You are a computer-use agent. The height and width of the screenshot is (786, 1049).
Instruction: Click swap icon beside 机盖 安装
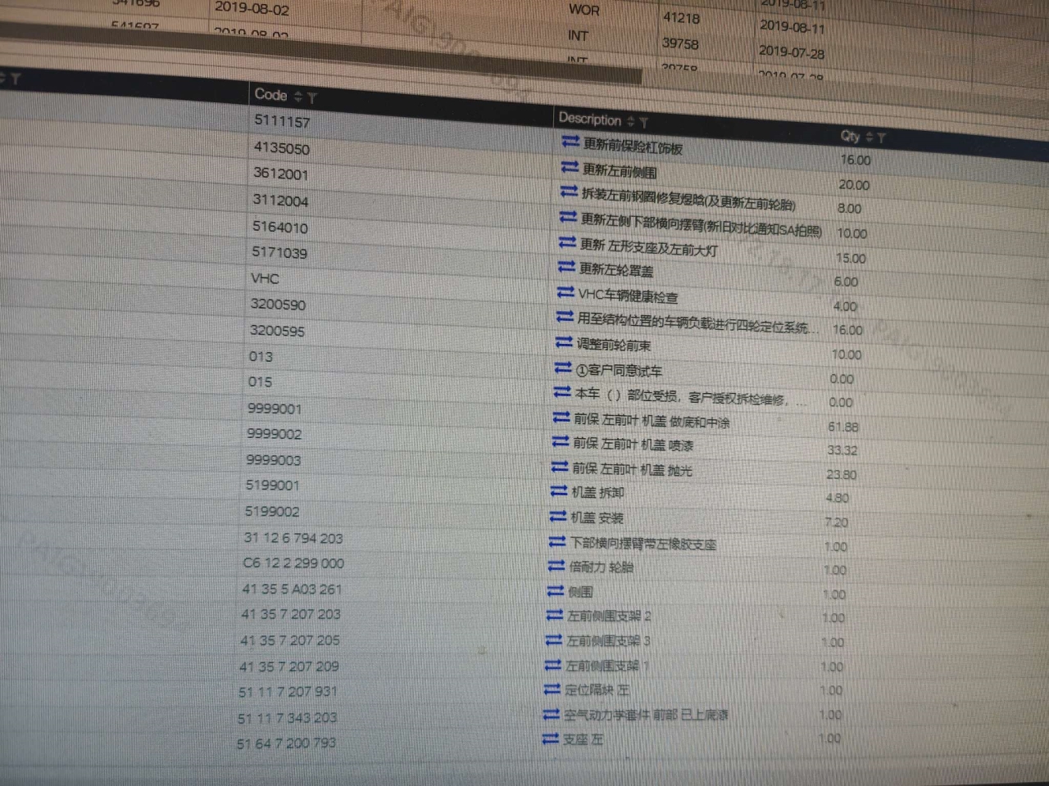(x=558, y=516)
